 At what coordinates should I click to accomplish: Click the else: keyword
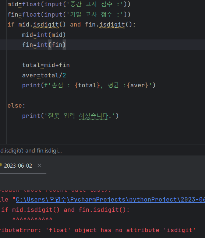coord(16,106)
